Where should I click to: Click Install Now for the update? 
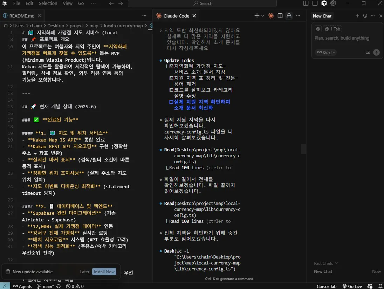[x=104, y=271]
